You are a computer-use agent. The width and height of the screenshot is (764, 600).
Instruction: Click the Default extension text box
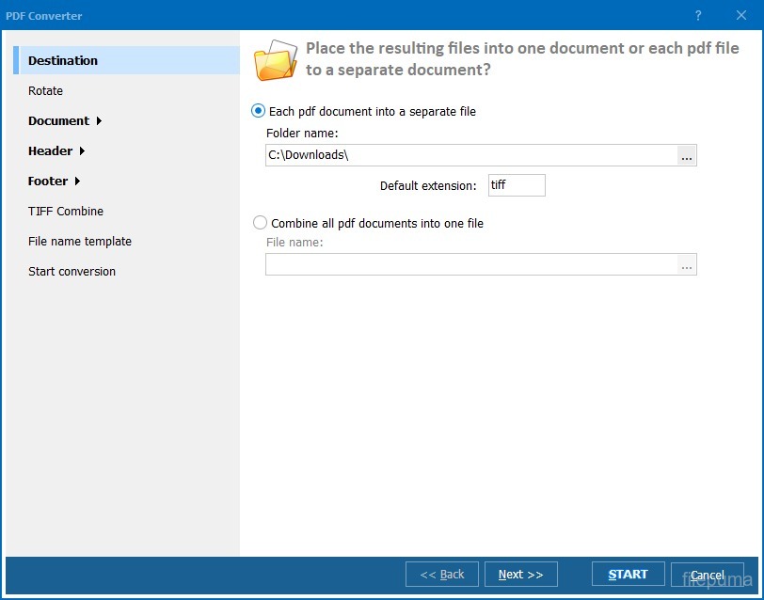pos(516,185)
